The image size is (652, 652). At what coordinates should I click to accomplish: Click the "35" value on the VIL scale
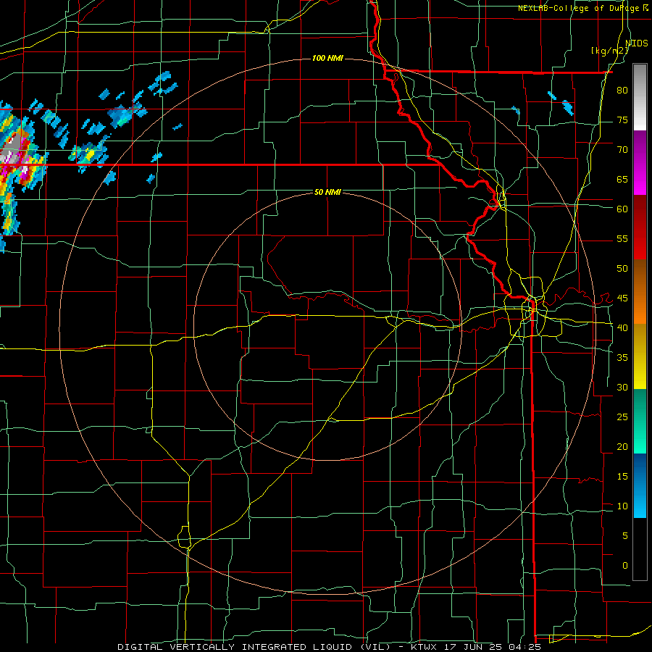point(622,357)
